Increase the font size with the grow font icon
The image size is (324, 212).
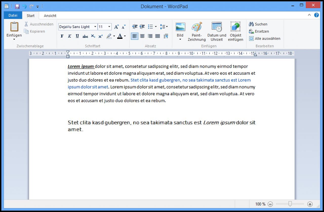116,27
